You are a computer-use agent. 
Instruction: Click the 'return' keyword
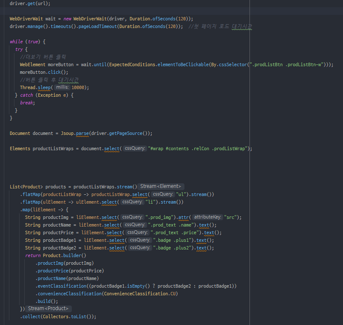click(x=33, y=256)
